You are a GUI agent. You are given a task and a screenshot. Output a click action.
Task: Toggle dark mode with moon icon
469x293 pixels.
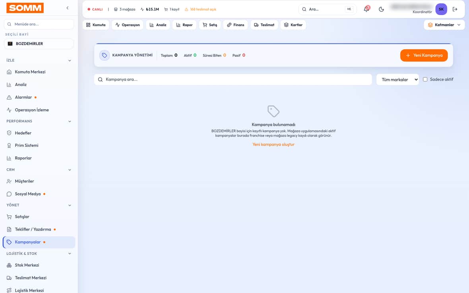pos(381,9)
